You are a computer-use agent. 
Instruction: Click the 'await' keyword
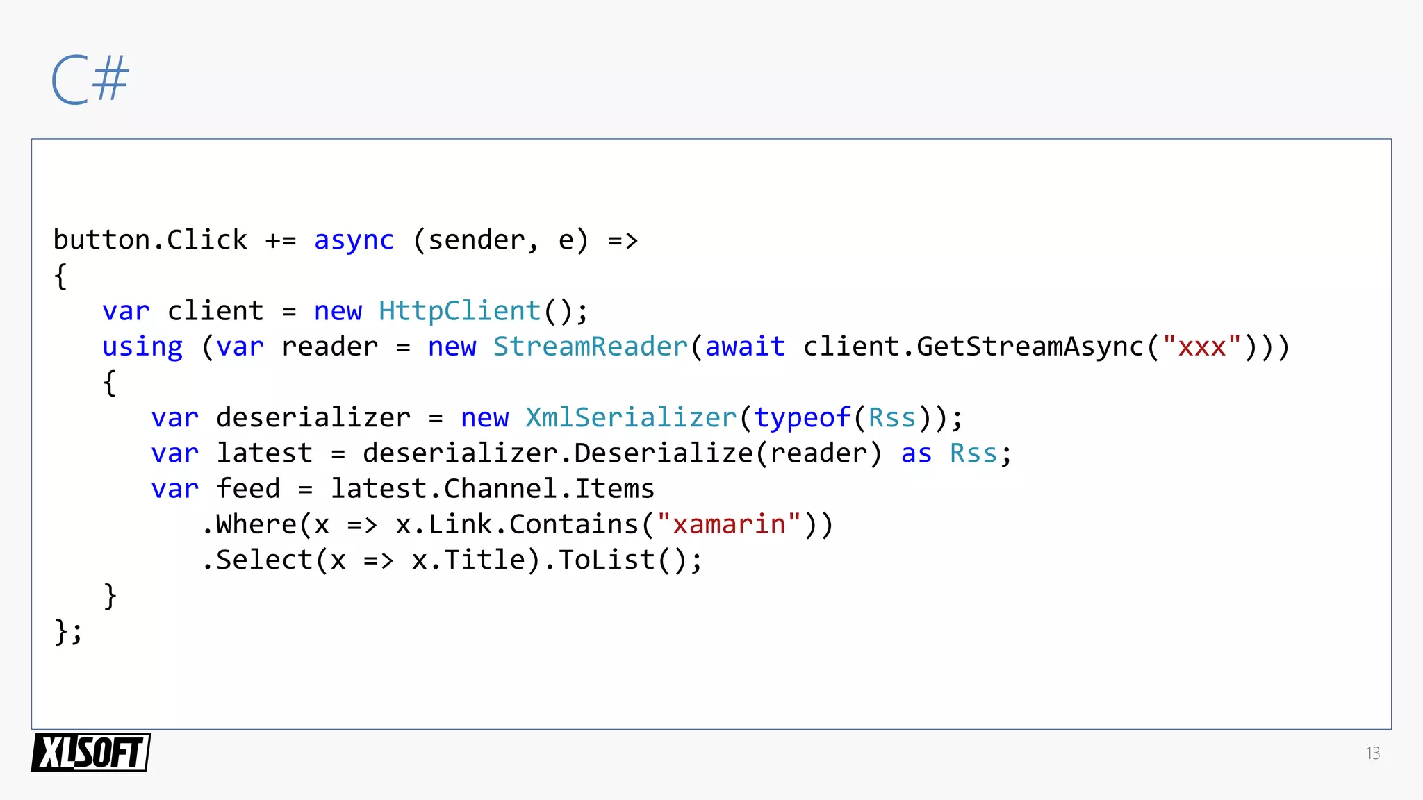click(746, 347)
